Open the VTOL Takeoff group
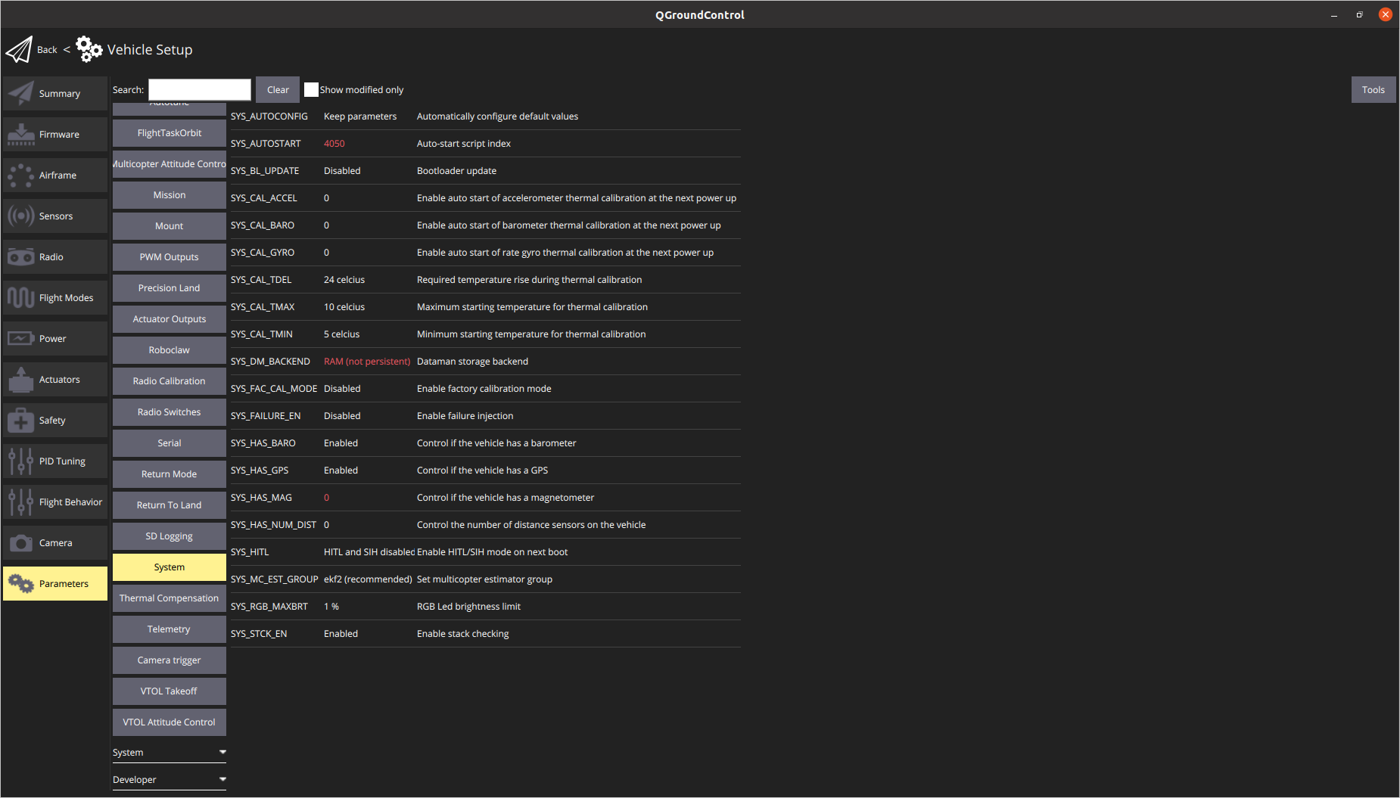Screen dimensions: 1400x798 coord(170,691)
